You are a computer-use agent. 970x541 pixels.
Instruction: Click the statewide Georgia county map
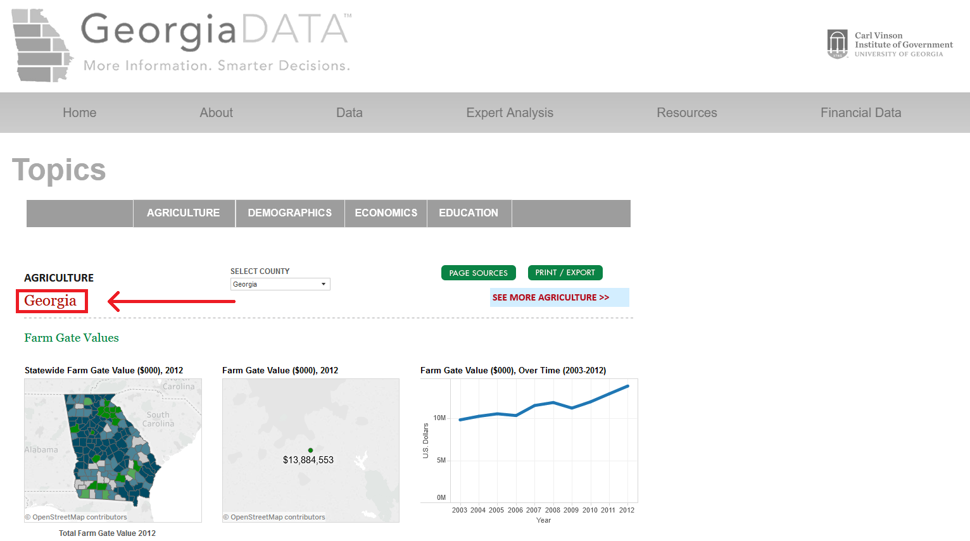113,450
